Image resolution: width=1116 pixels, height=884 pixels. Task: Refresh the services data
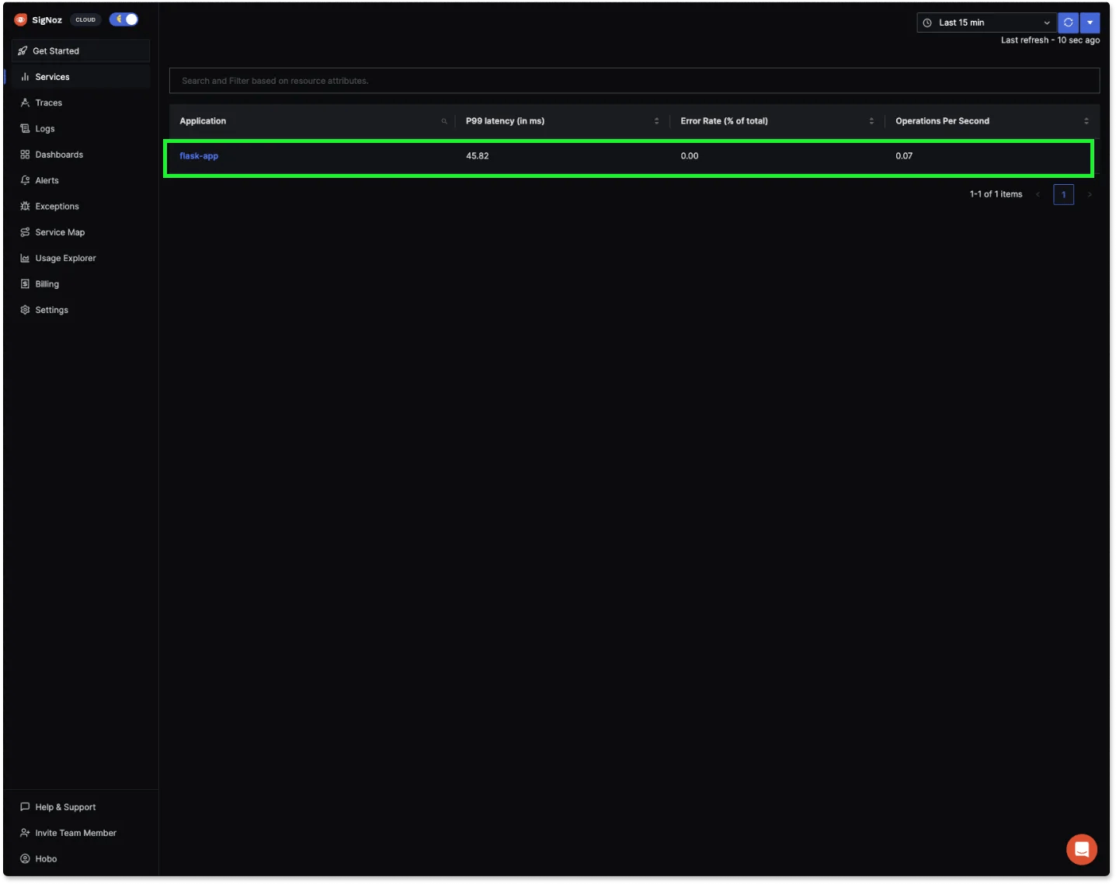1068,23
